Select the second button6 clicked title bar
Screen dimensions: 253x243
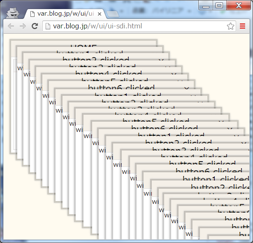[x=165, y=125]
